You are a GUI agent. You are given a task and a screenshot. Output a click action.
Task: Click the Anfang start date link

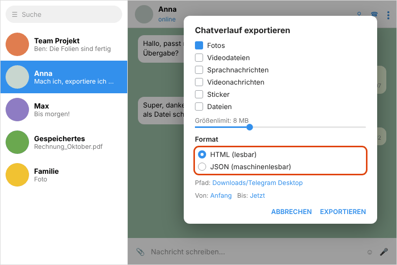(x=221, y=196)
